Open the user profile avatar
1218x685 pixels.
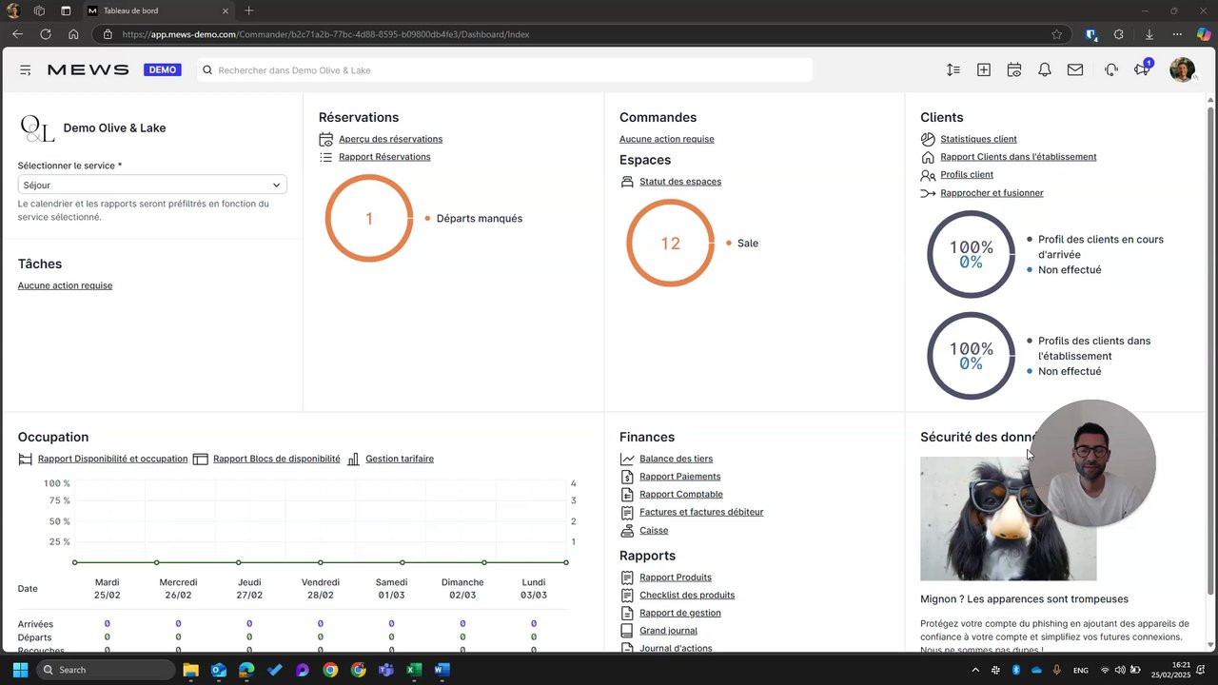click(1182, 69)
